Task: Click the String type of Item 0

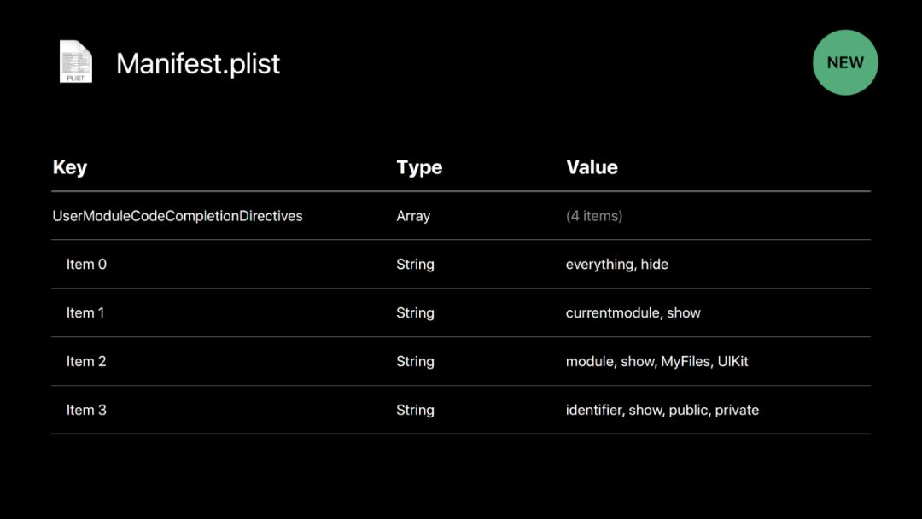Action: click(415, 265)
